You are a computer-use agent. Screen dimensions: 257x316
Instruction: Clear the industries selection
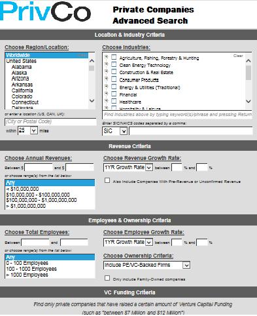click(x=238, y=56)
